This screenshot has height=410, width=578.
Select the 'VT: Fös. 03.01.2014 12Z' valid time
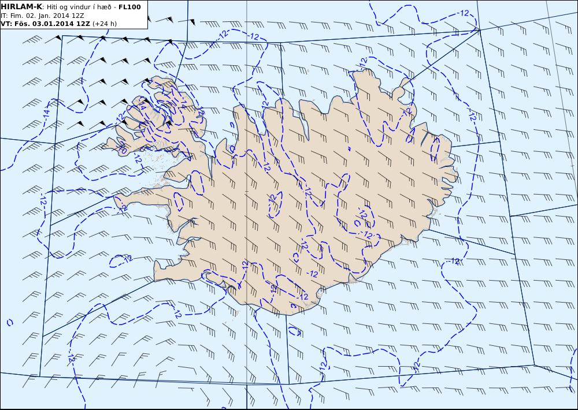tap(45, 24)
